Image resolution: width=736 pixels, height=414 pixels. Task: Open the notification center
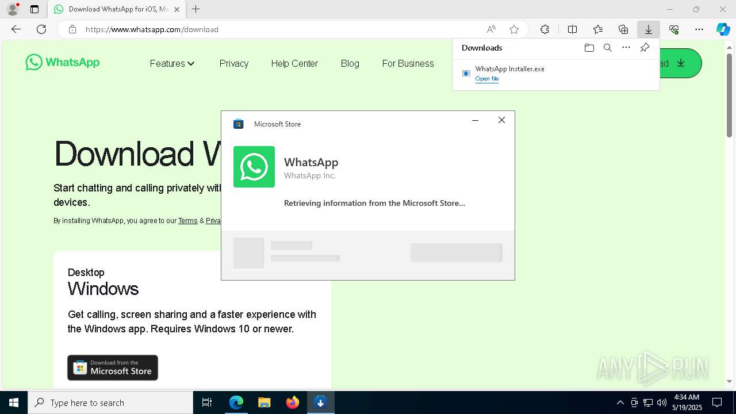pos(717,402)
